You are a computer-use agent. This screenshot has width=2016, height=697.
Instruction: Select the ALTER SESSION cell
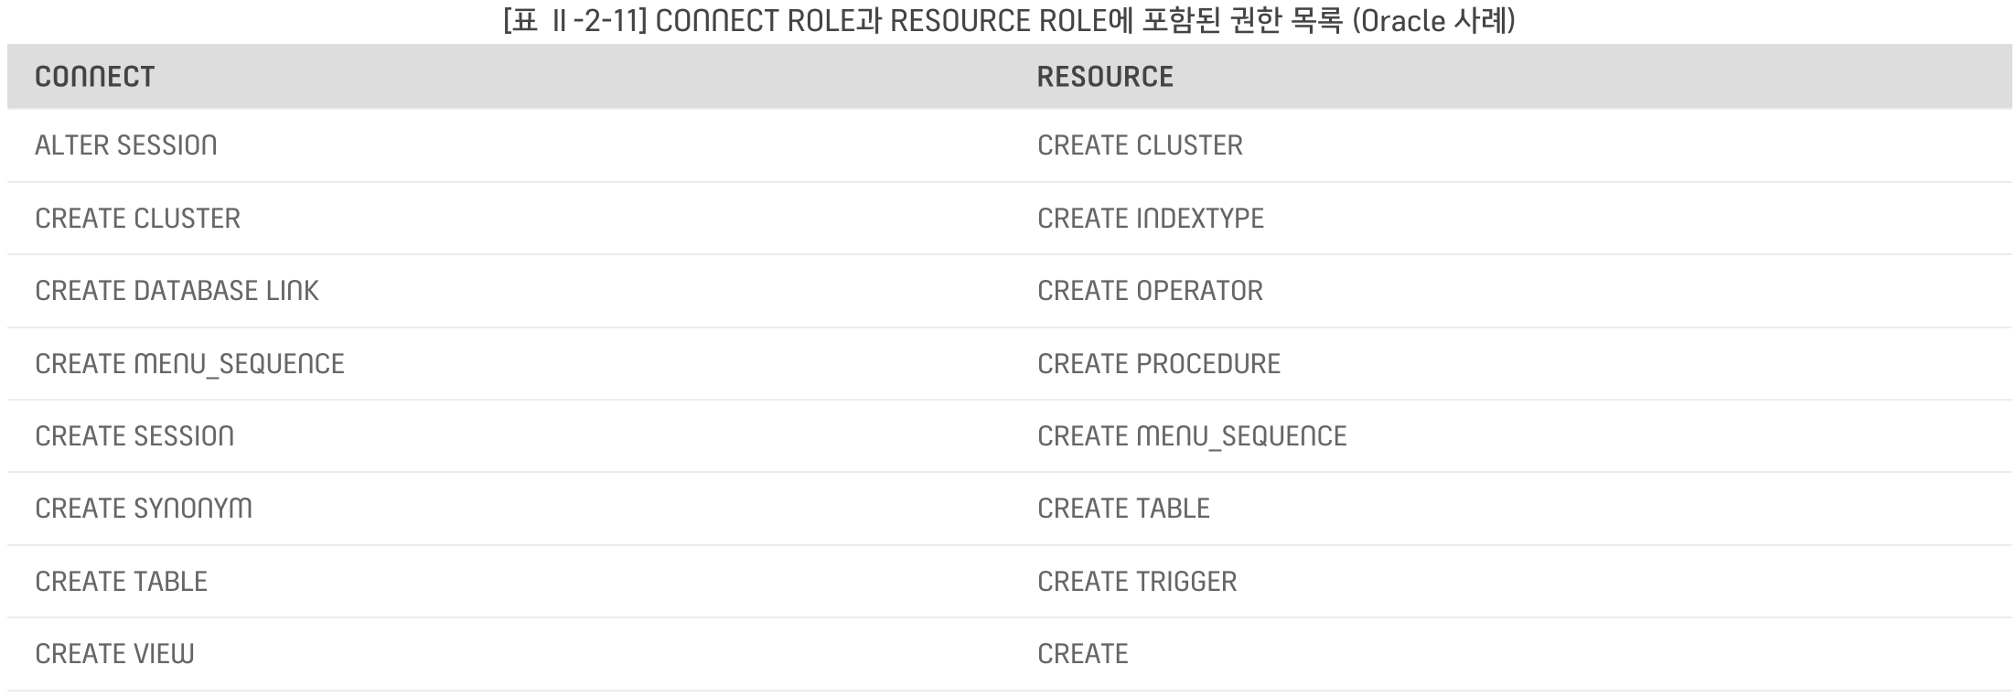point(126,145)
